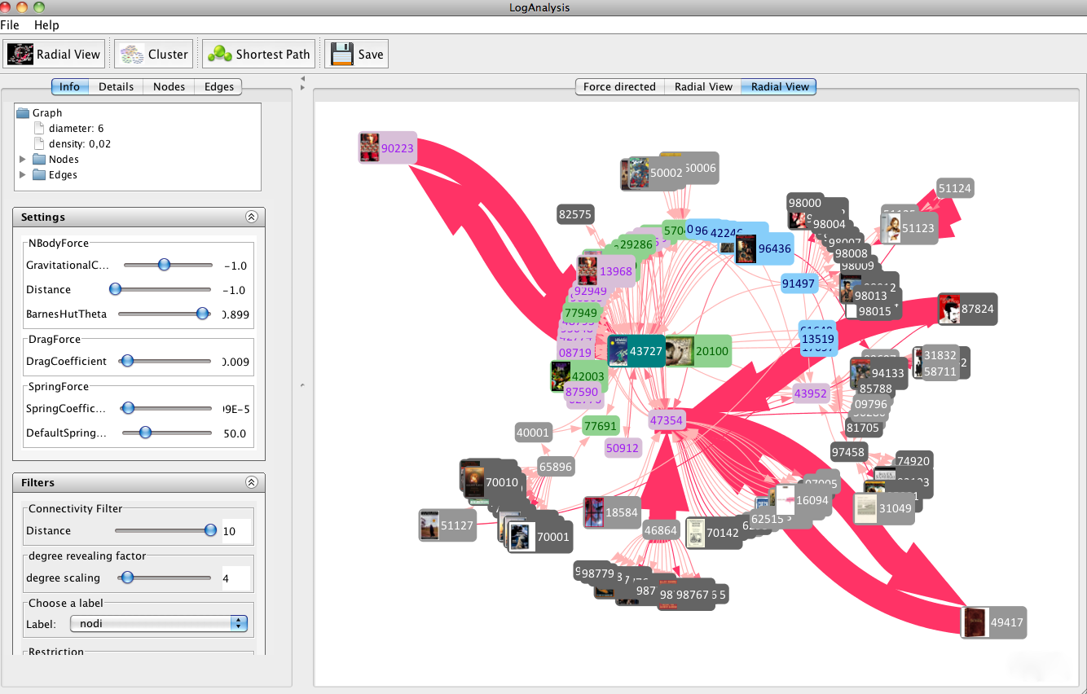This screenshot has height=694, width=1087.
Task: Launch the Shortest Path tool
Action: pos(258,55)
